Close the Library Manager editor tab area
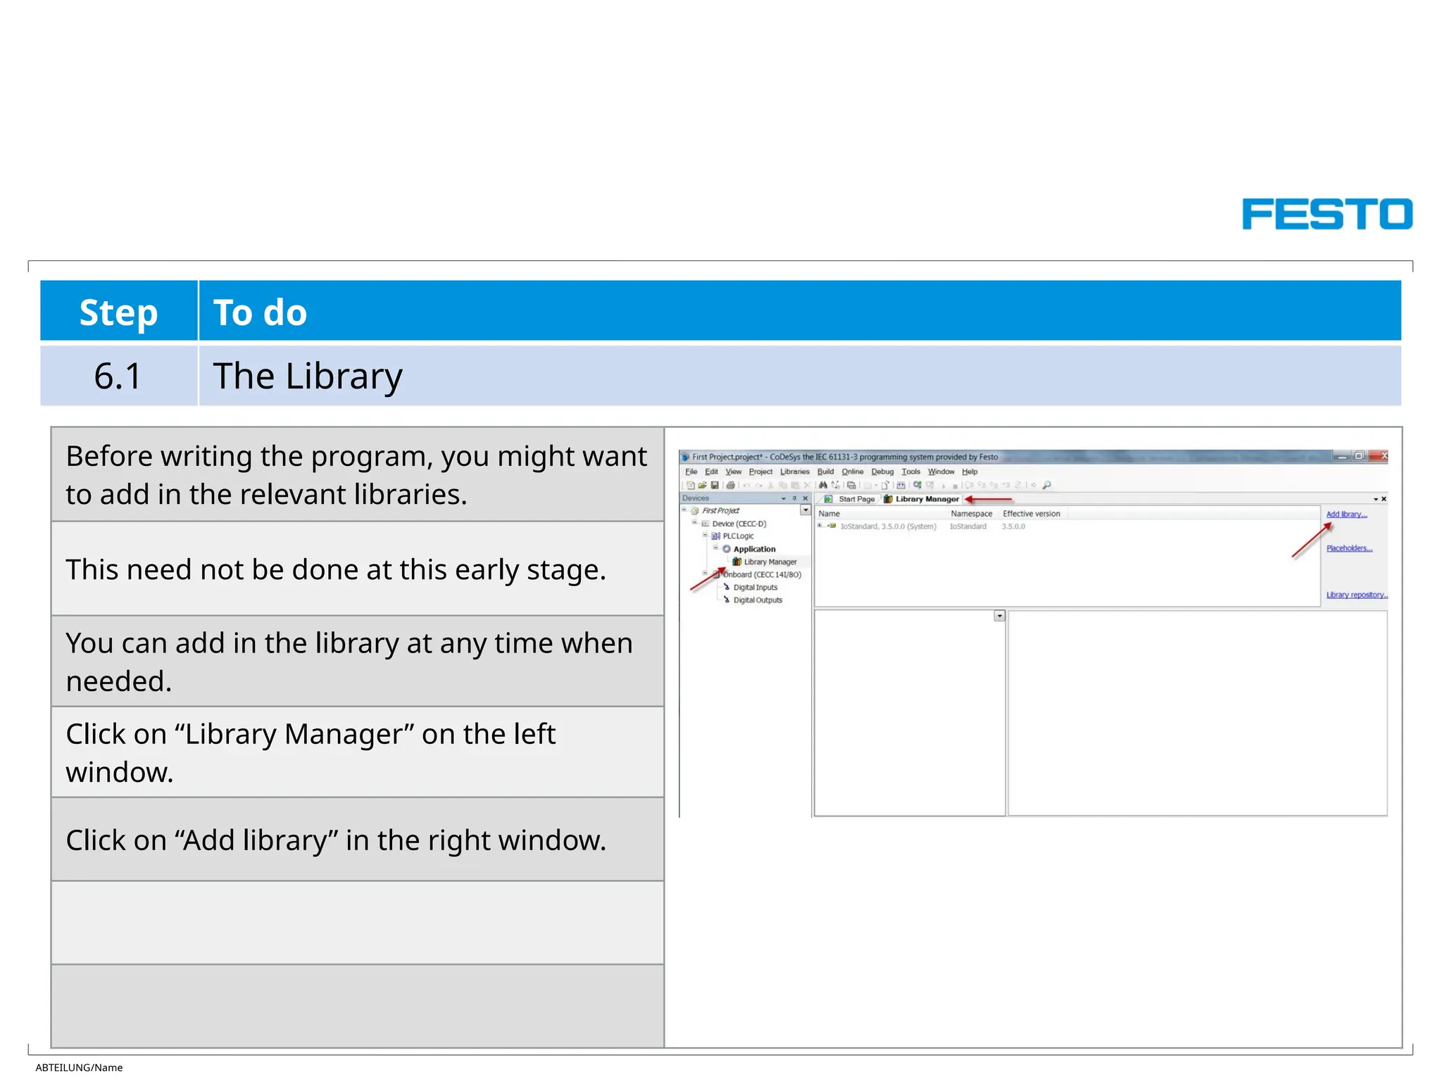 tap(1384, 499)
